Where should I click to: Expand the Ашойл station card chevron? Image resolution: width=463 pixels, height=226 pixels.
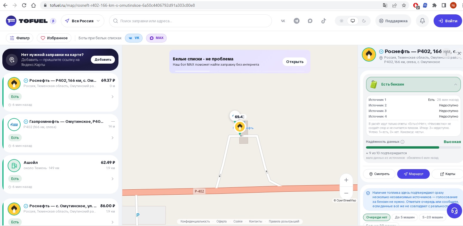click(113, 179)
